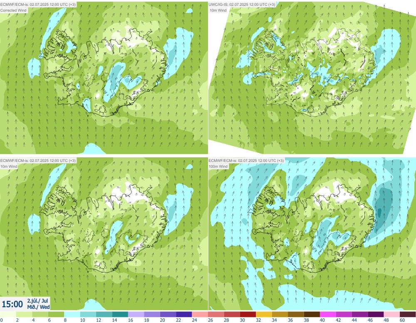Image resolution: width=416 pixels, height=323 pixels.
Task: Pick the teal 12–14 legend swatch
Action: point(104,314)
